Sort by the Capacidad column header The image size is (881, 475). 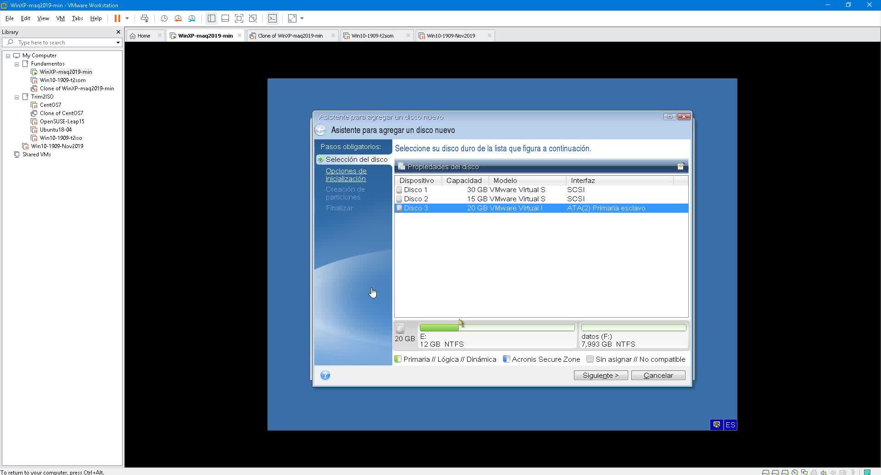(465, 181)
